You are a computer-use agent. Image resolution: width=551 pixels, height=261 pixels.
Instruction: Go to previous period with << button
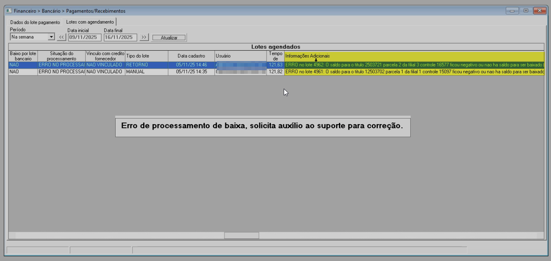tap(62, 37)
